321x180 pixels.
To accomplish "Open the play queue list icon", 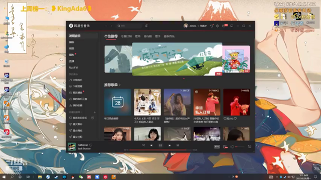I will click(x=250, y=146).
